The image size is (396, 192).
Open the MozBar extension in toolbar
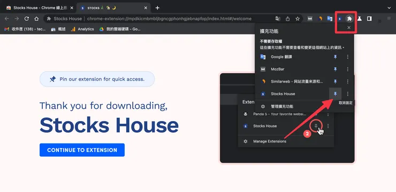pyautogui.click(x=310, y=19)
